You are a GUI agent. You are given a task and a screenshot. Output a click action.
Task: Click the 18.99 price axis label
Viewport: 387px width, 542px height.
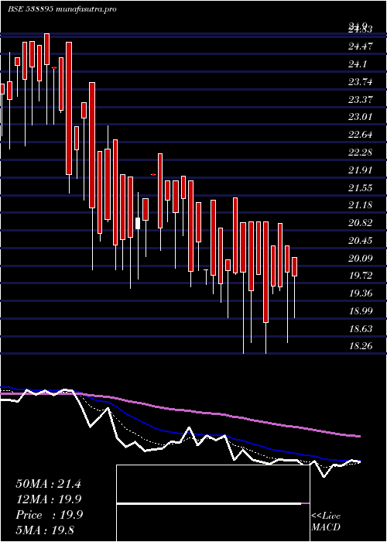coord(361,311)
